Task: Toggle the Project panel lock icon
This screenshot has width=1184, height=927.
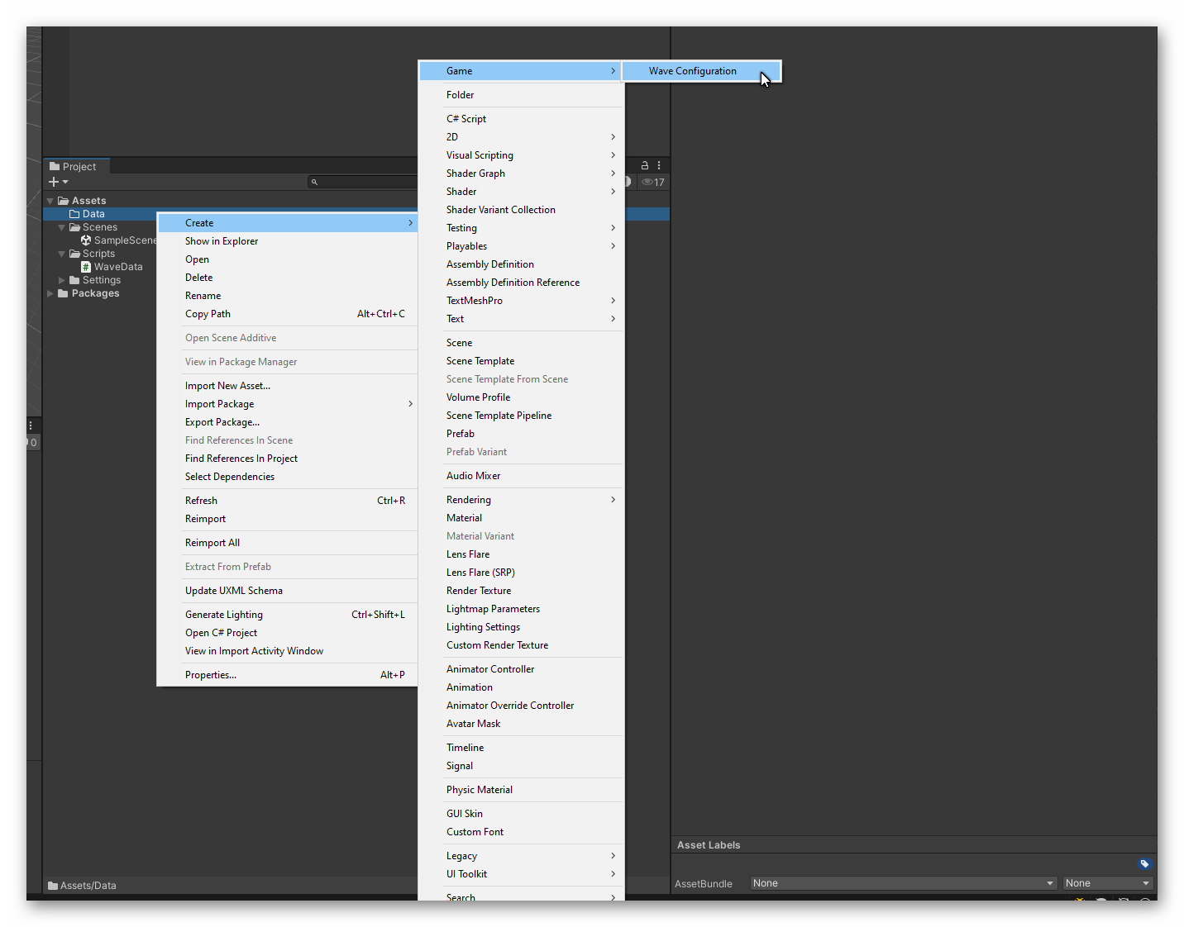Action: click(x=645, y=166)
